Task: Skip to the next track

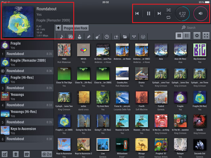Action: click(159, 13)
